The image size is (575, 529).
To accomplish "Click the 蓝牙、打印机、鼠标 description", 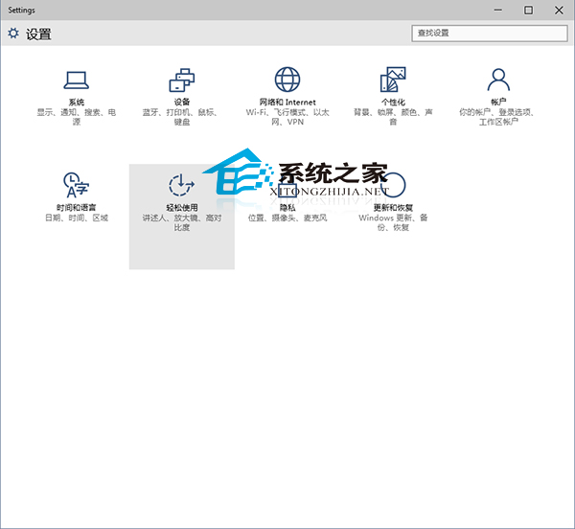I will [x=182, y=117].
